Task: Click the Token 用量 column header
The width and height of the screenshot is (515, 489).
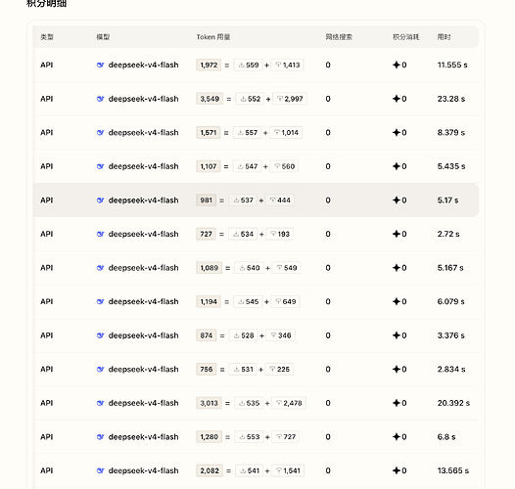Action: (213, 37)
